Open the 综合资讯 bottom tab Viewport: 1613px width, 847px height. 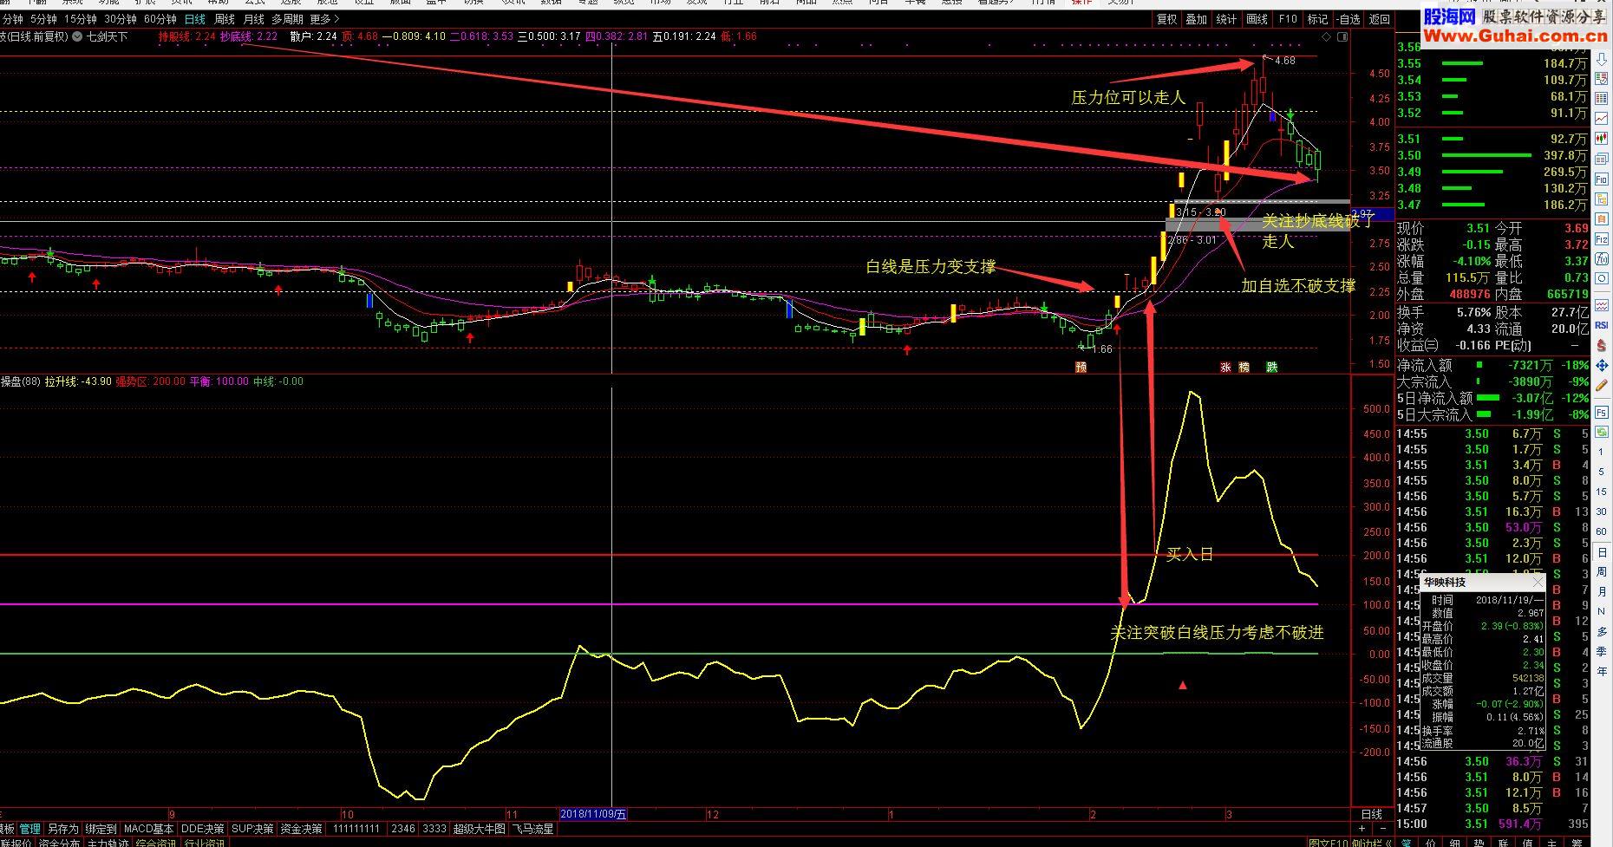click(157, 843)
